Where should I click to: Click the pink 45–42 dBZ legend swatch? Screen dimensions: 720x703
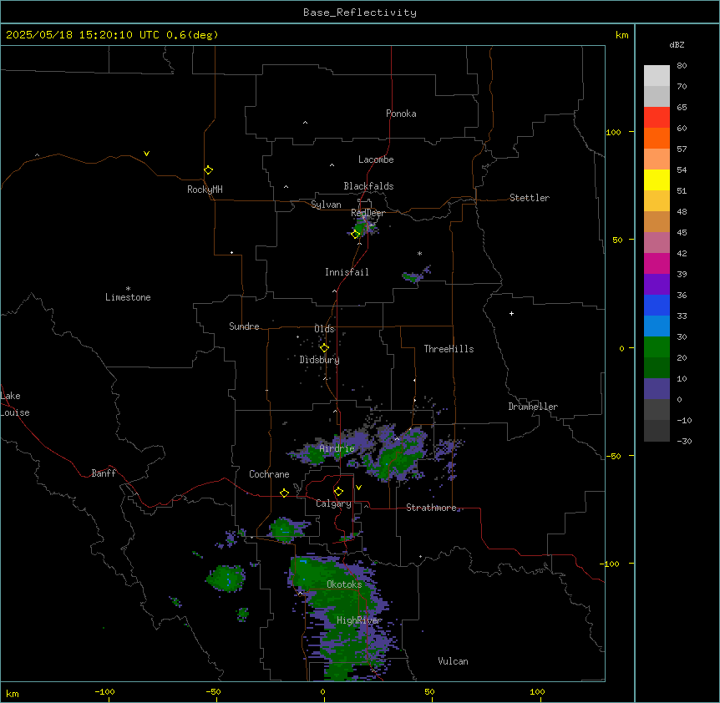657,243
